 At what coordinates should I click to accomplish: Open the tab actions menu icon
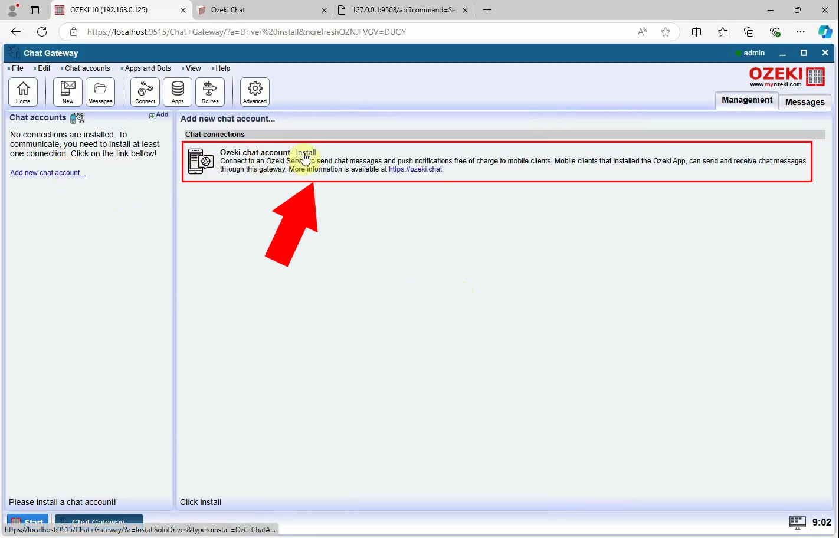click(x=35, y=10)
